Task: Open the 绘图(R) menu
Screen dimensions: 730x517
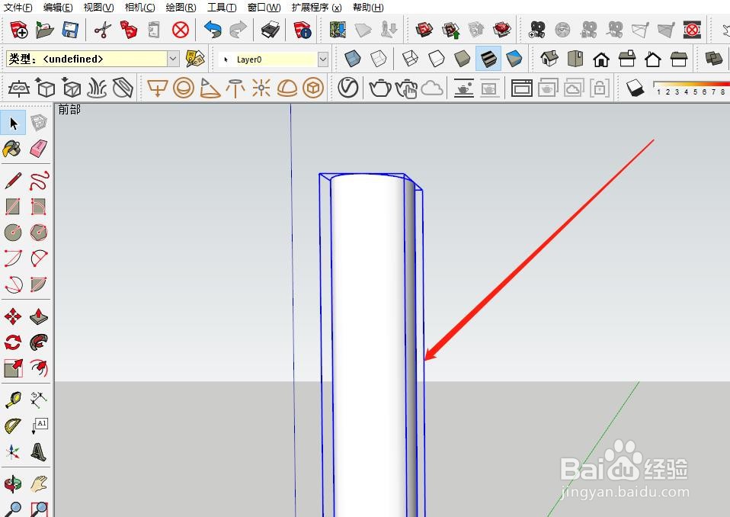Action: click(x=181, y=8)
